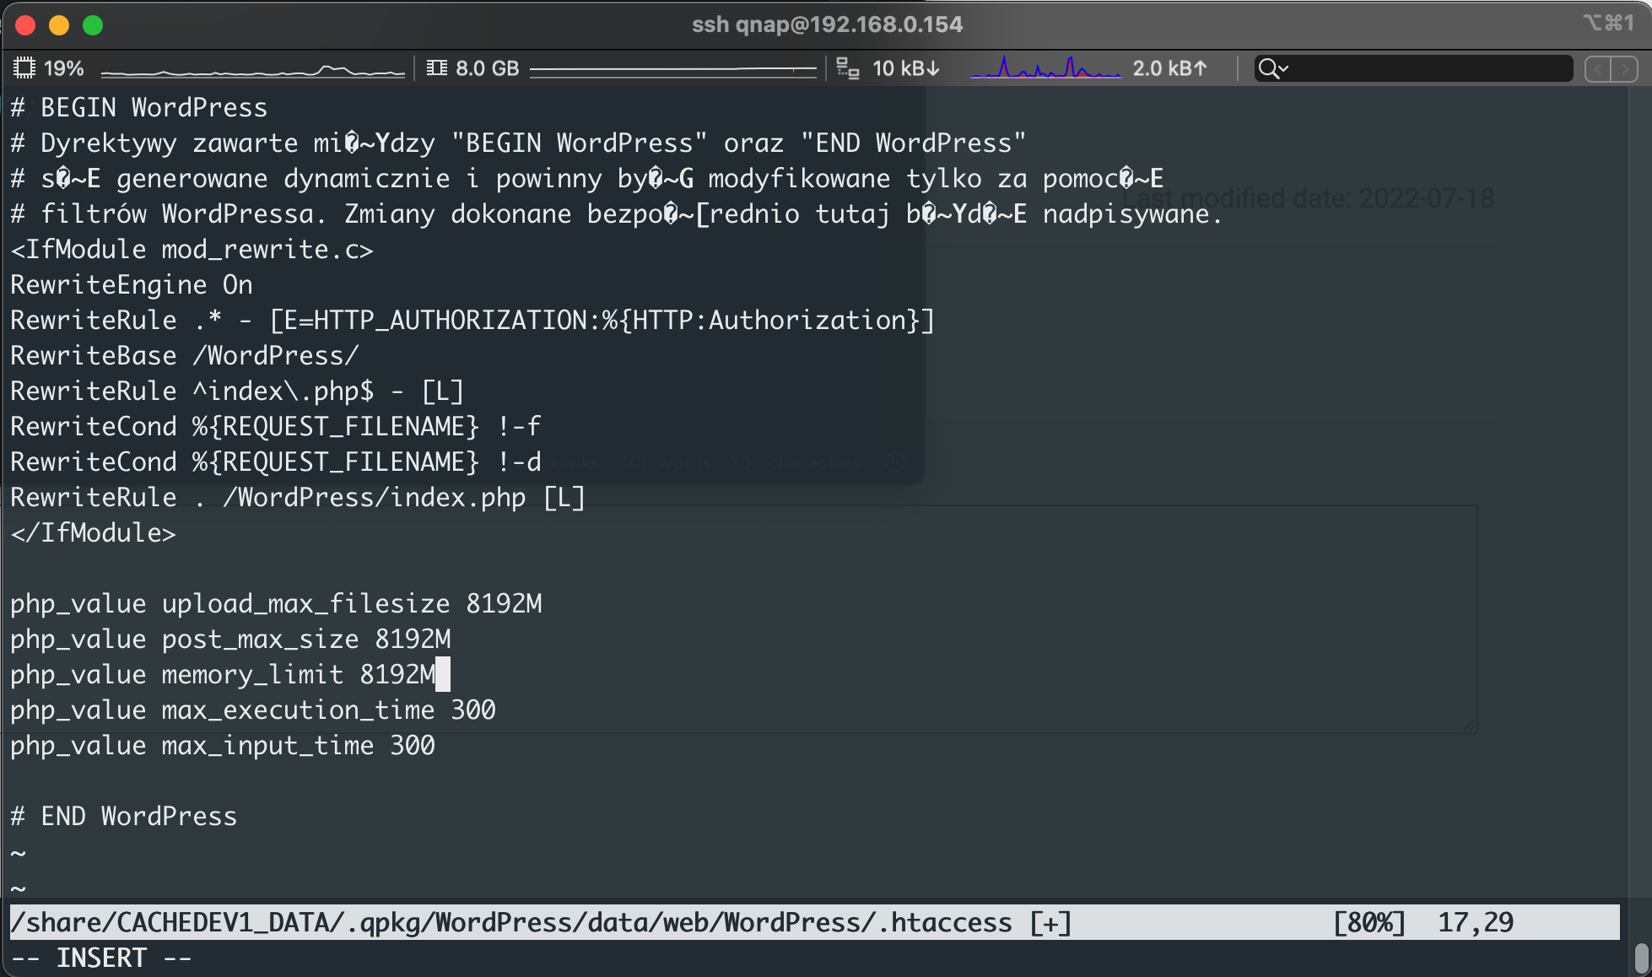Click the green fullscreen window button
This screenshot has height=977, width=1652.
[93, 25]
